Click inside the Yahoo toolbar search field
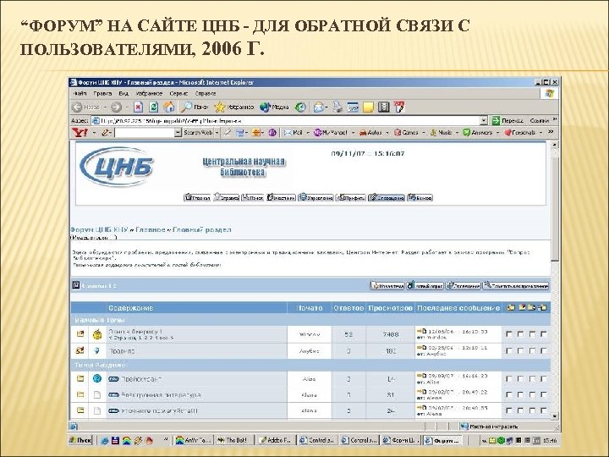609x457 pixels. point(144,133)
